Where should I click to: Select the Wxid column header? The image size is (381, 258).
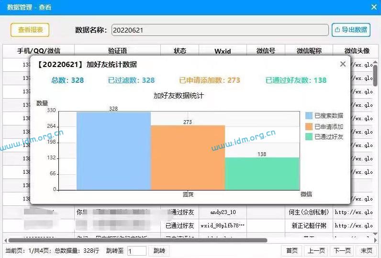[x=223, y=51]
